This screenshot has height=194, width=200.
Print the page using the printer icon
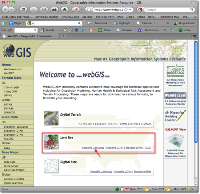click(54, 9)
